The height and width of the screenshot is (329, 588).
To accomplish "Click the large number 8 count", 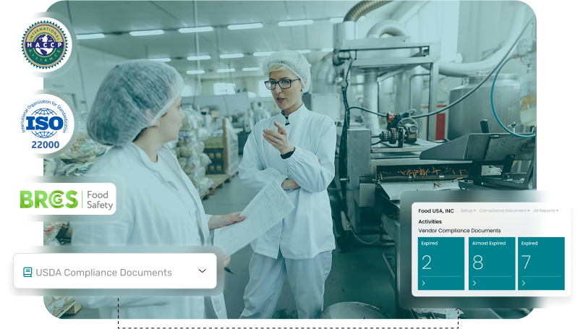I will pyautogui.click(x=478, y=262).
